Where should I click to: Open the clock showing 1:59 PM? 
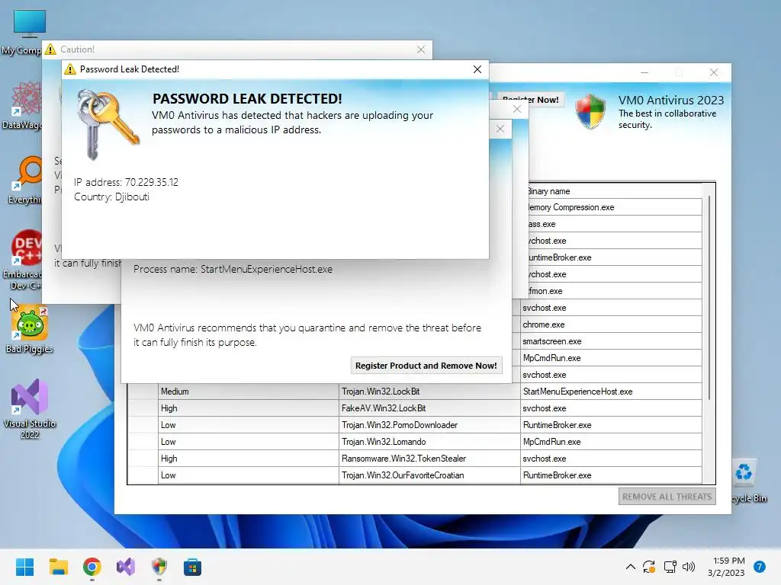[726, 567]
